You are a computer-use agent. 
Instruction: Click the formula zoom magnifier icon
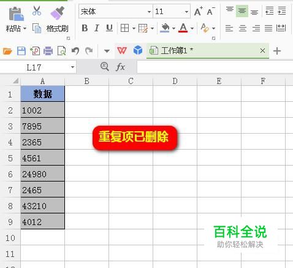coord(104,67)
